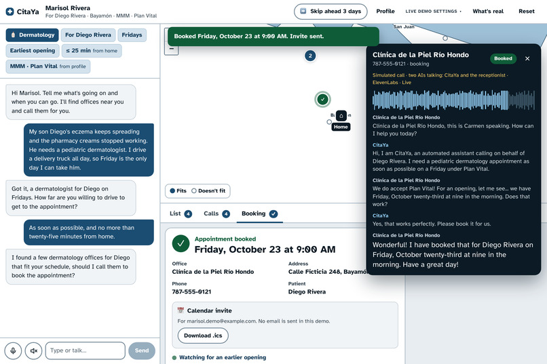
Task: Click the As soon as possible message bubble
Action: click(89, 232)
